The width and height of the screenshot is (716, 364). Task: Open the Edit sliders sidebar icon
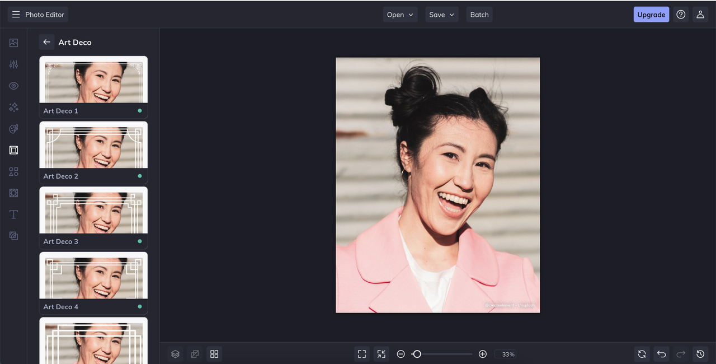click(x=13, y=64)
